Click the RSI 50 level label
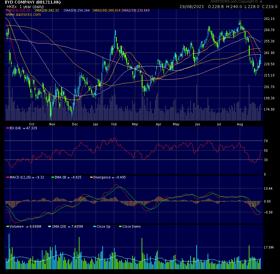The width and height of the screenshot is (280, 274). pyautogui.click(x=266, y=151)
